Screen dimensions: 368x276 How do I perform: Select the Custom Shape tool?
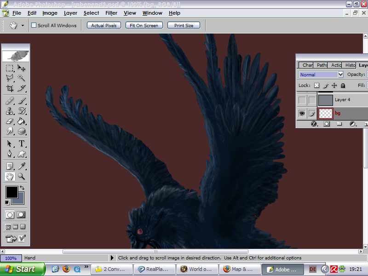[22, 154]
